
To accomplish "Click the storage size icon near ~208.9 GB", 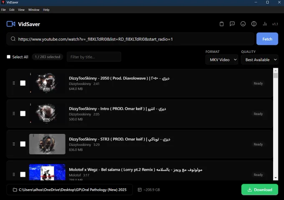I will (139, 190).
